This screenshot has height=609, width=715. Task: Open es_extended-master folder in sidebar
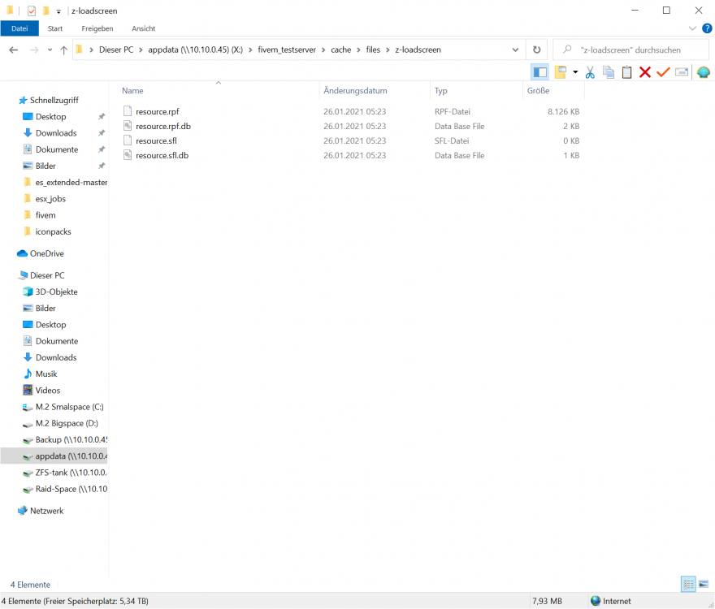(71, 183)
